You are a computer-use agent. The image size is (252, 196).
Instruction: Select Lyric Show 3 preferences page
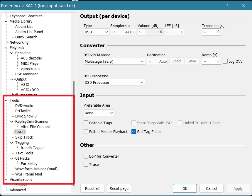pyautogui.click(x=26, y=116)
